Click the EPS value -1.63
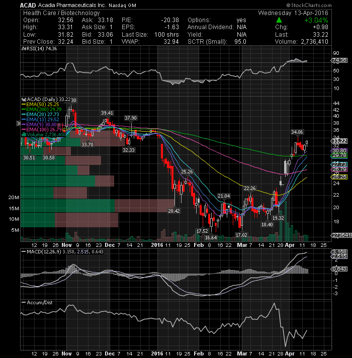The height and width of the screenshot is (358, 352). [x=171, y=27]
